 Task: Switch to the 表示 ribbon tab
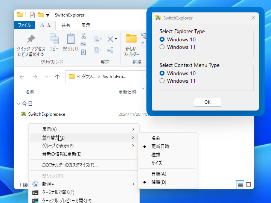click(x=86, y=25)
